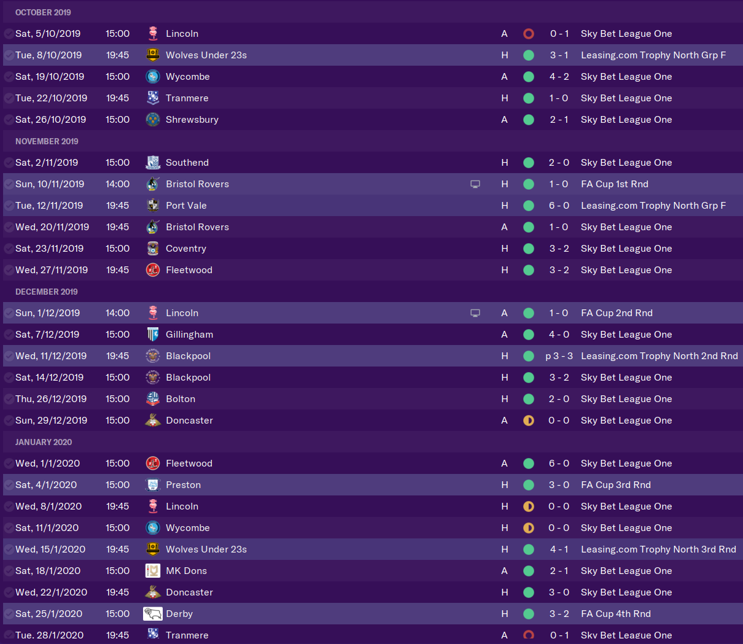743x644 pixels.
Task: Expand the OCTOBER 2019 section header
Action: tap(43, 12)
